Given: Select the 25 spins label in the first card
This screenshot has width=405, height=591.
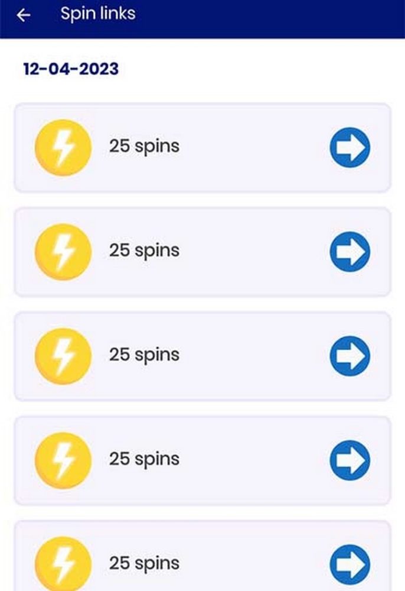Looking at the screenshot, I should 142,146.
